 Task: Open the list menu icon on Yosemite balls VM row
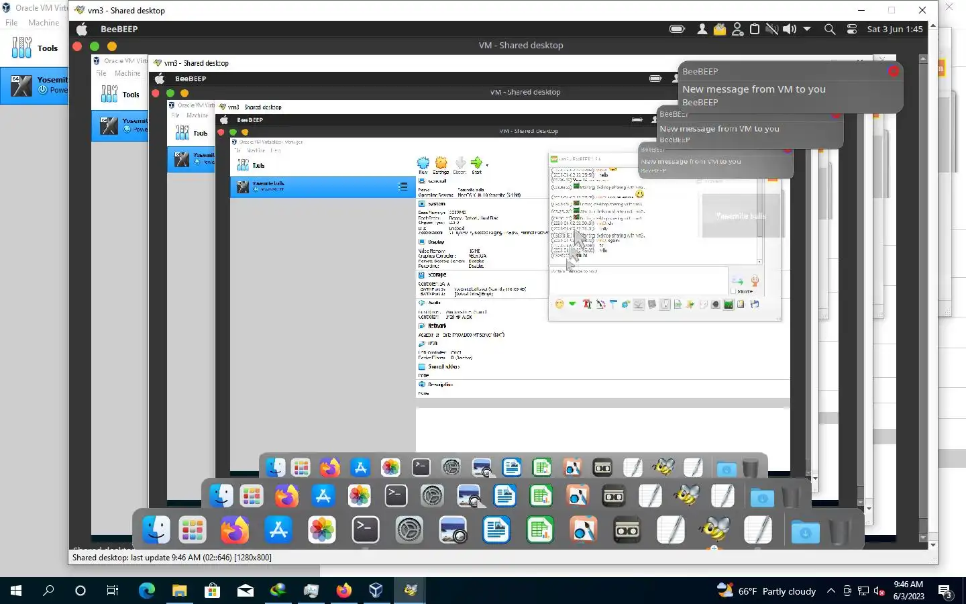[x=402, y=187]
